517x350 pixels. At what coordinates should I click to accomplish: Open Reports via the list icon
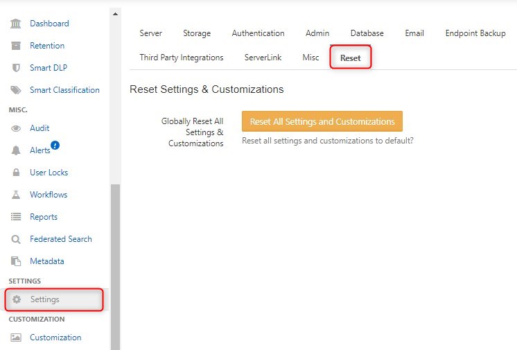pos(15,217)
